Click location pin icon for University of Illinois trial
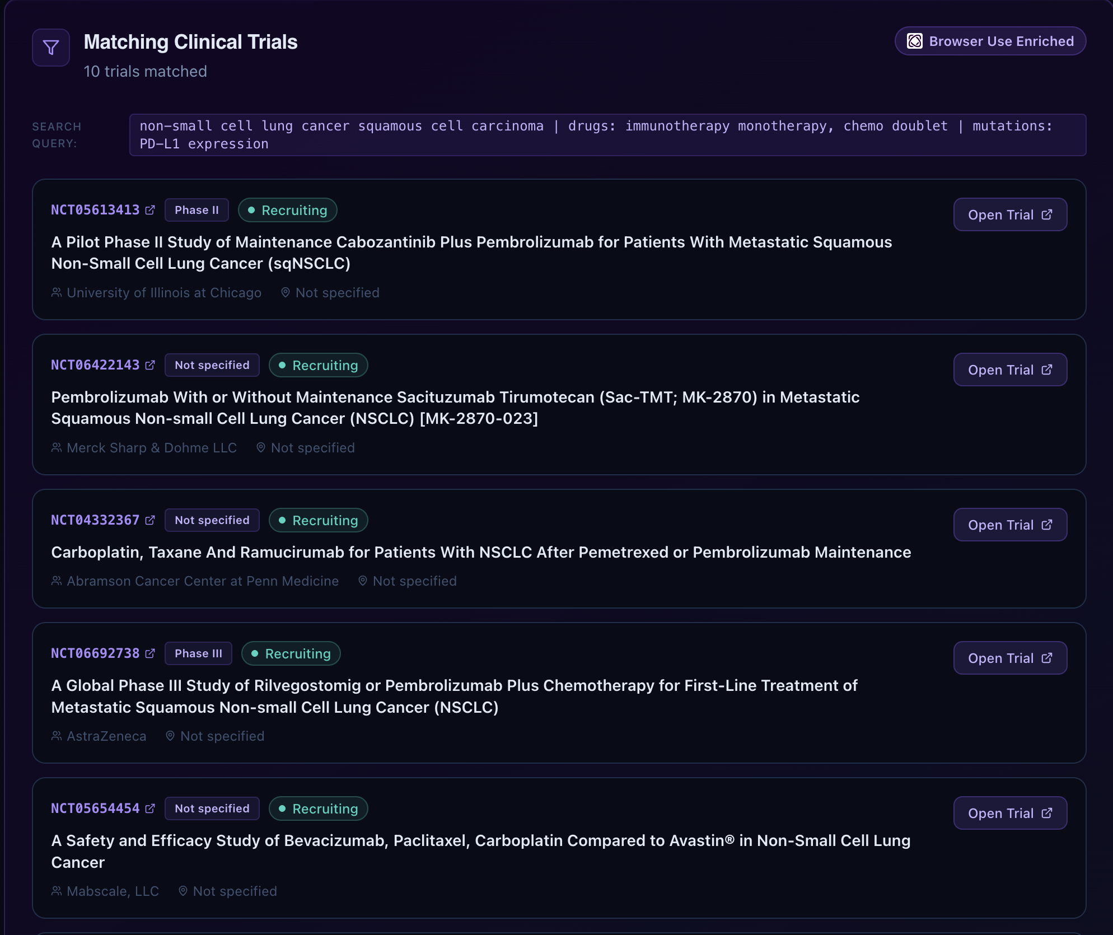This screenshot has width=1113, height=935. pyautogui.click(x=286, y=292)
